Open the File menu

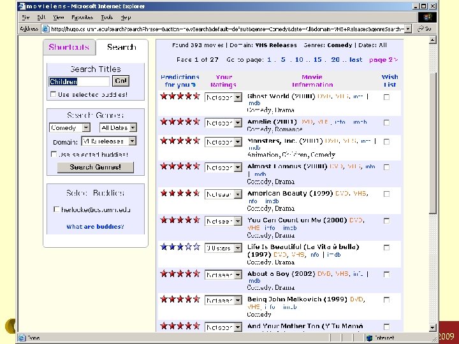pos(25,17)
